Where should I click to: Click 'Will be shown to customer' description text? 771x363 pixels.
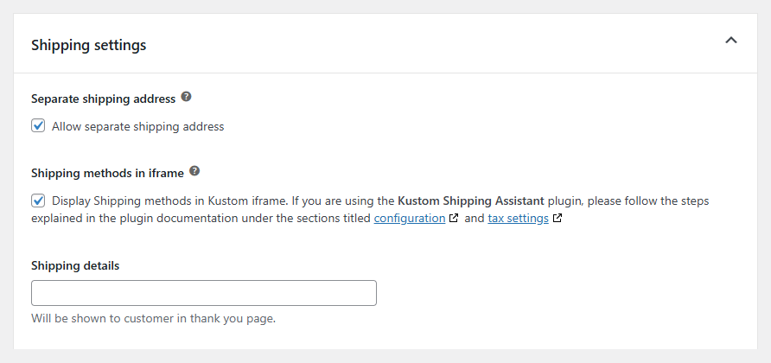pos(153,319)
